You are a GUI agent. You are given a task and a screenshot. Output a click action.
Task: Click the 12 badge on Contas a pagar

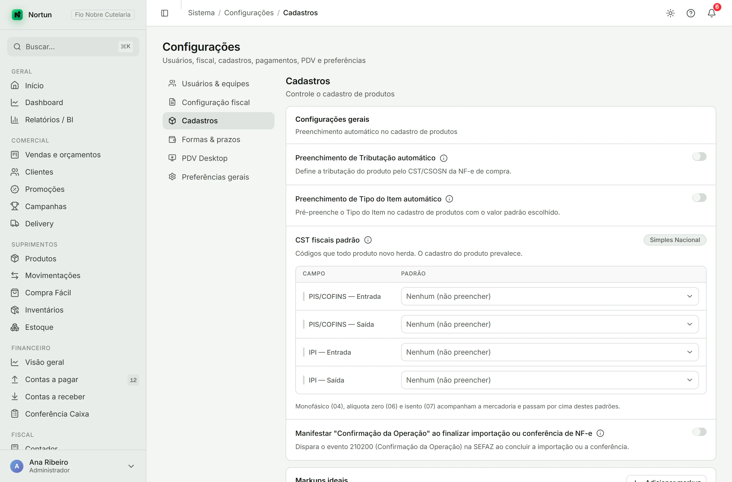[x=133, y=380]
